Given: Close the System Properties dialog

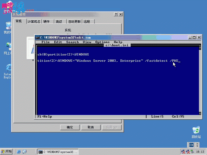Looking at the screenshot, I should [x=121, y=14].
